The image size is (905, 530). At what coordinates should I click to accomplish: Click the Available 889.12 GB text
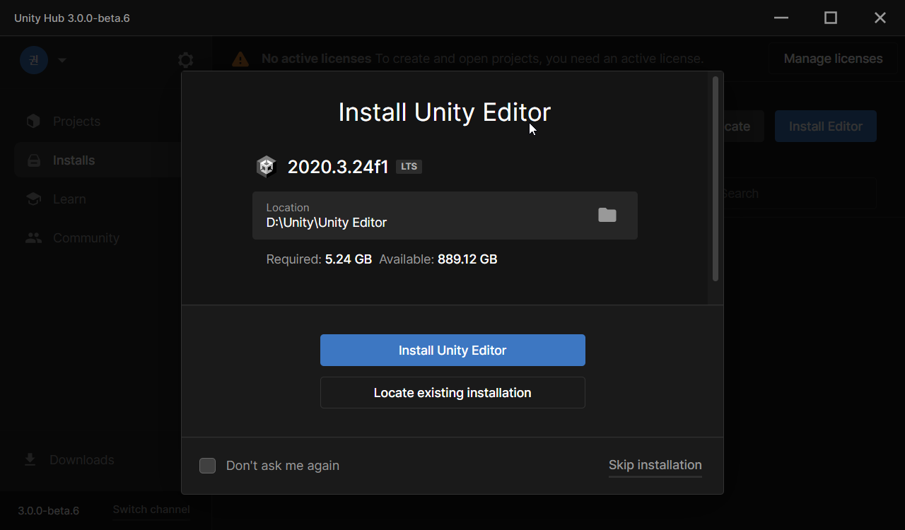[438, 259]
